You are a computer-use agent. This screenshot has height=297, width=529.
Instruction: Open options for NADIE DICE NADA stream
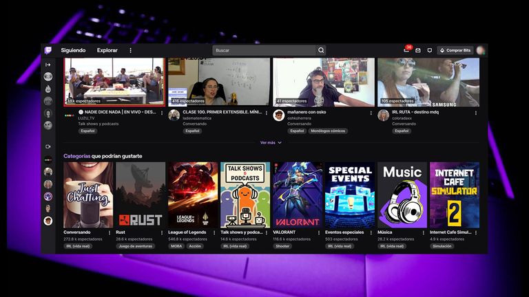(162, 113)
